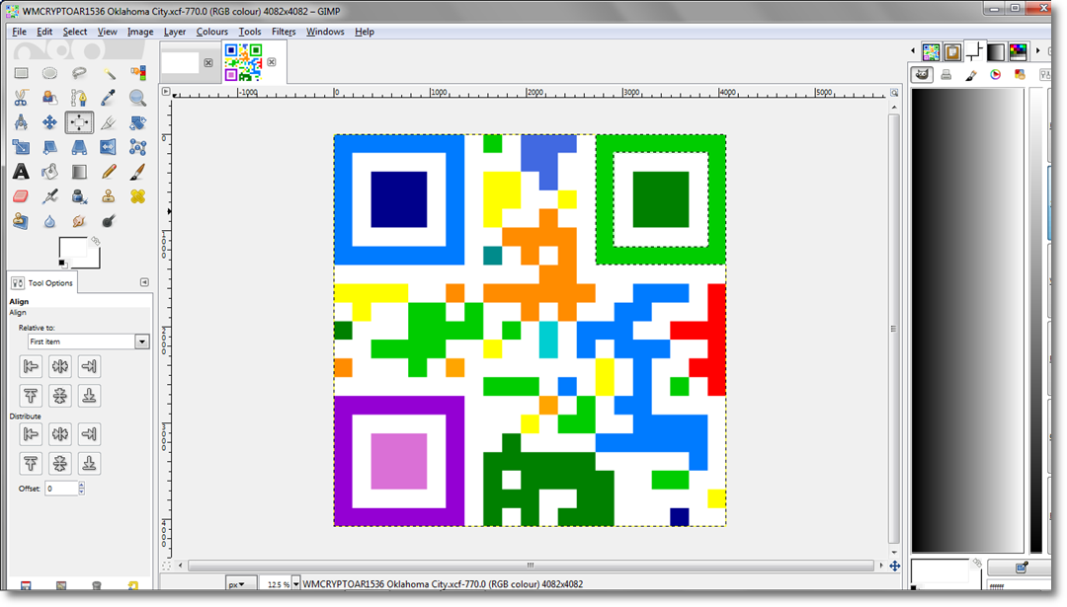
Task: Select the Blend gradient tool
Action: point(79,172)
